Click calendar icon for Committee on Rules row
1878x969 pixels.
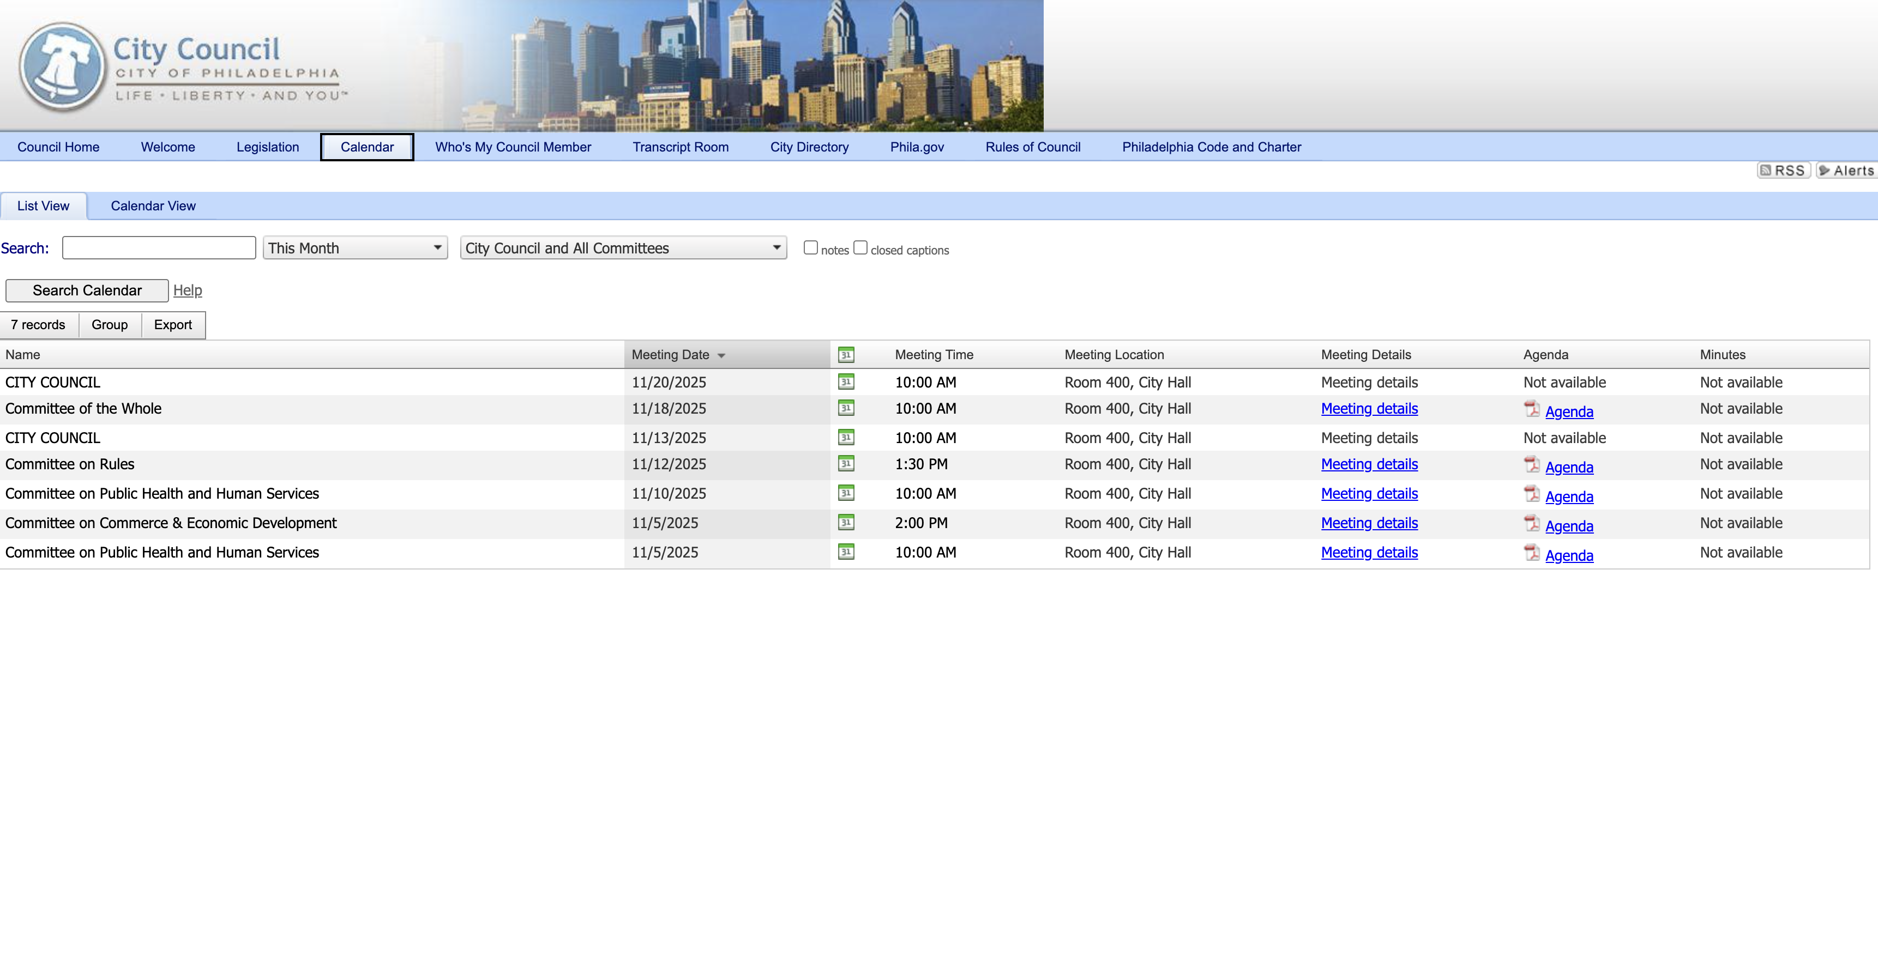tap(846, 463)
